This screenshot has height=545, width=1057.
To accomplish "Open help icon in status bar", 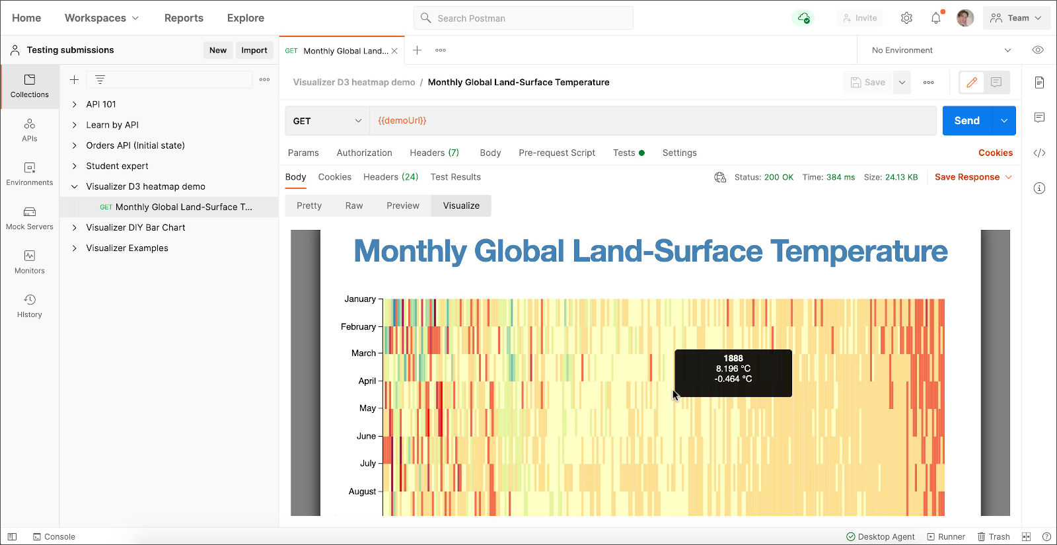I will [x=1046, y=537].
